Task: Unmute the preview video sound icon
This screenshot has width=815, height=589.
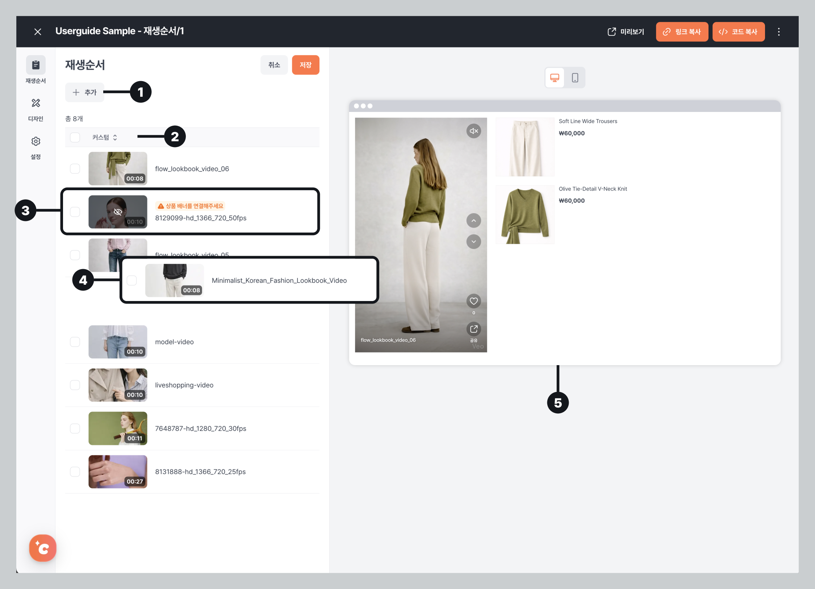Action: point(473,131)
